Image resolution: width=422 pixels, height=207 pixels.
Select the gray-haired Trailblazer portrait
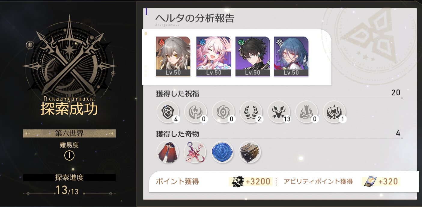(x=173, y=56)
